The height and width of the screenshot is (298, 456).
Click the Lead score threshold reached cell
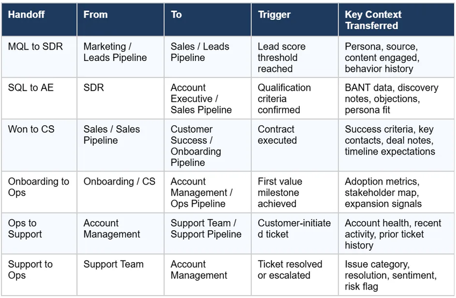(x=282, y=58)
